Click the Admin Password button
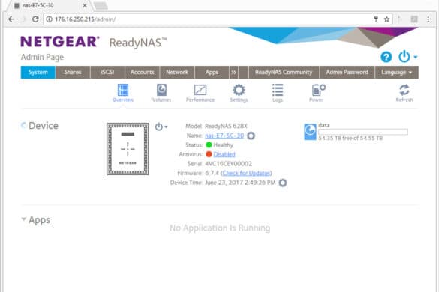The image size is (439, 292). [347, 72]
